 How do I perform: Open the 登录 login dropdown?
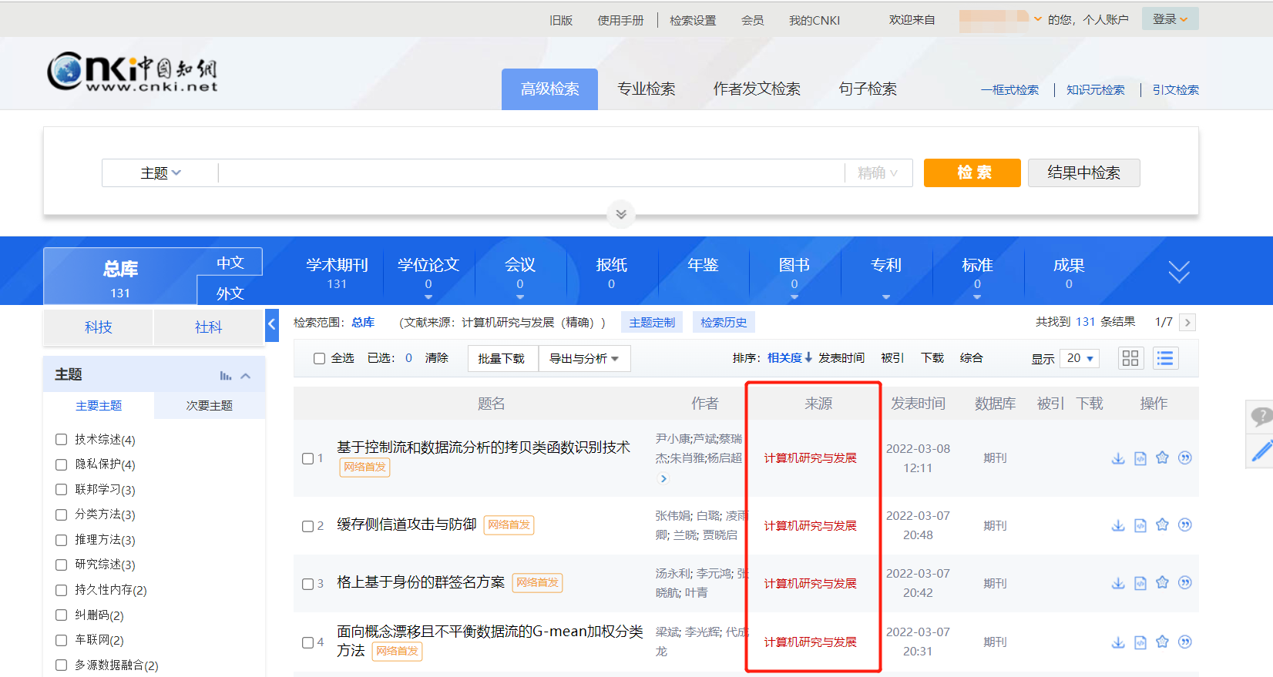(1170, 19)
